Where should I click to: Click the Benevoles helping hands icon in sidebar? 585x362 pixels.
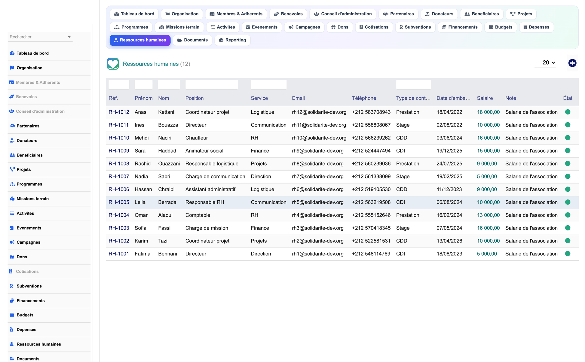tap(11, 97)
